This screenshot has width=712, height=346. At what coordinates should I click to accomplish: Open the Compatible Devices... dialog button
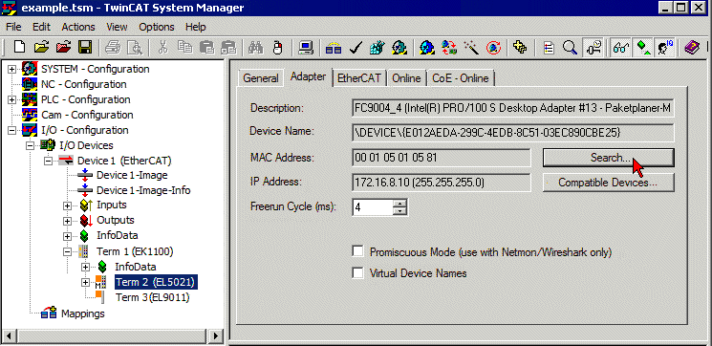pos(608,183)
